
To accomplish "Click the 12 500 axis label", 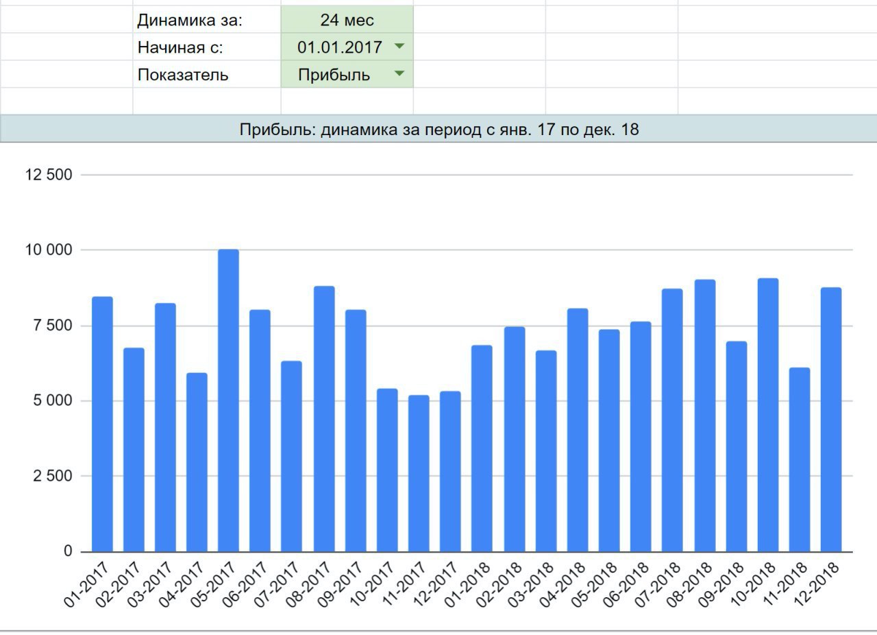I will (x=49, y=175).
